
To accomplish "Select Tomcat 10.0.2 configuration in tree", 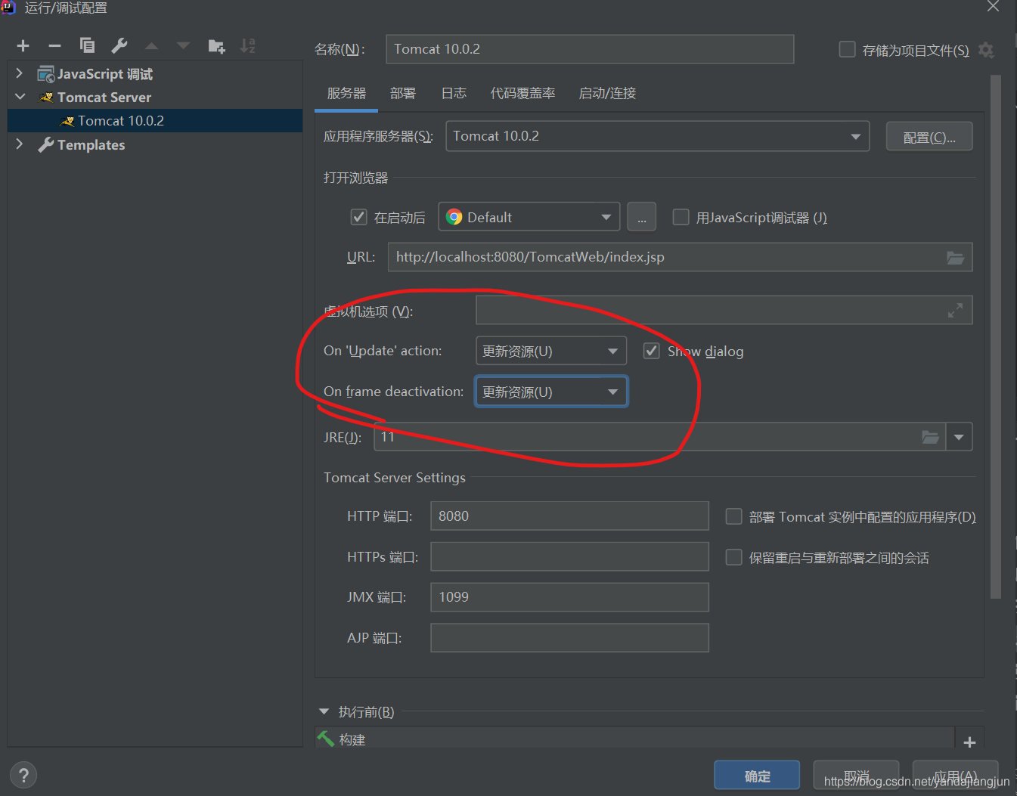I will [155, 121].
